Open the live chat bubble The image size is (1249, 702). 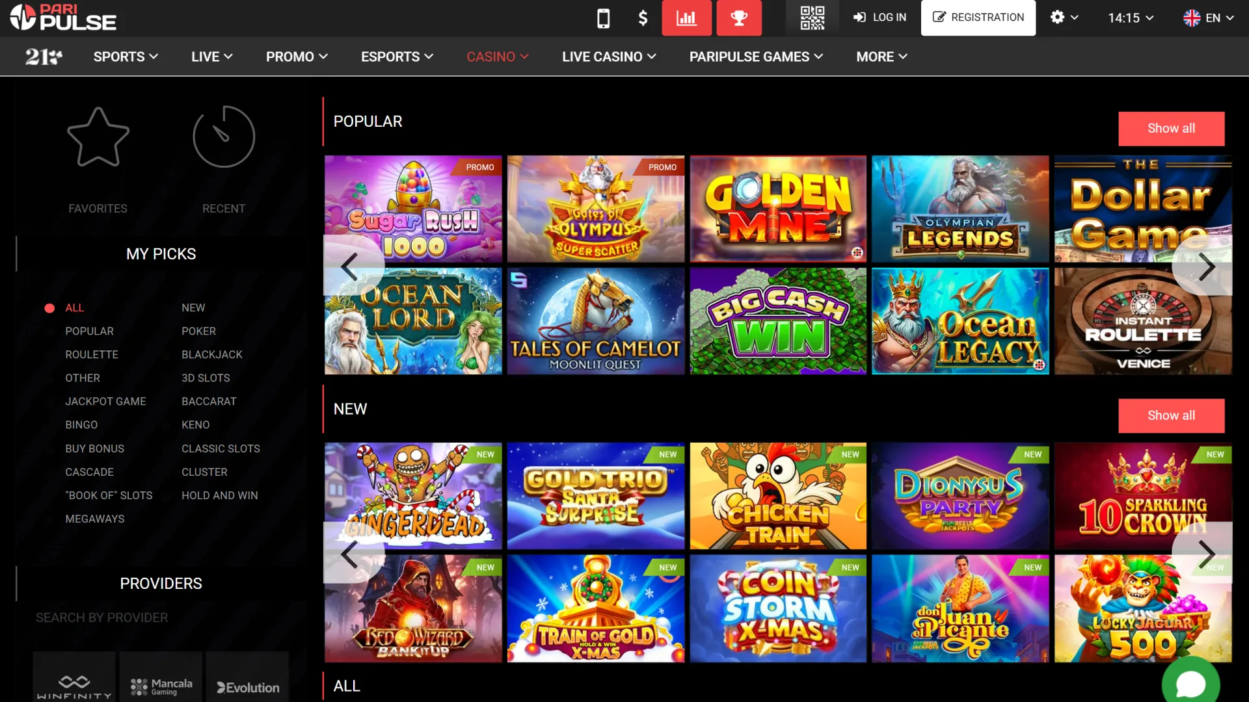(1192, 681)
